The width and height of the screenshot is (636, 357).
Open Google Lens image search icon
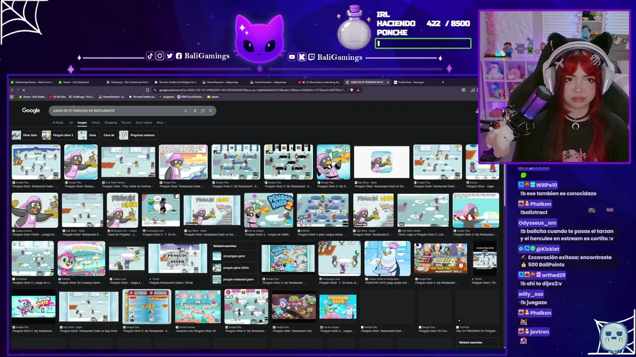[x=203, y=111]
